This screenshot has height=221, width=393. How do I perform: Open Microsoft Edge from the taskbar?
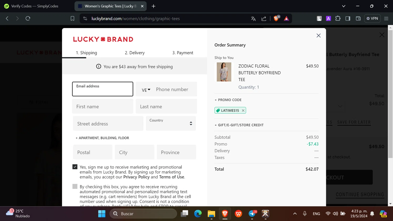pyautogui.click(x=198, y=214)
